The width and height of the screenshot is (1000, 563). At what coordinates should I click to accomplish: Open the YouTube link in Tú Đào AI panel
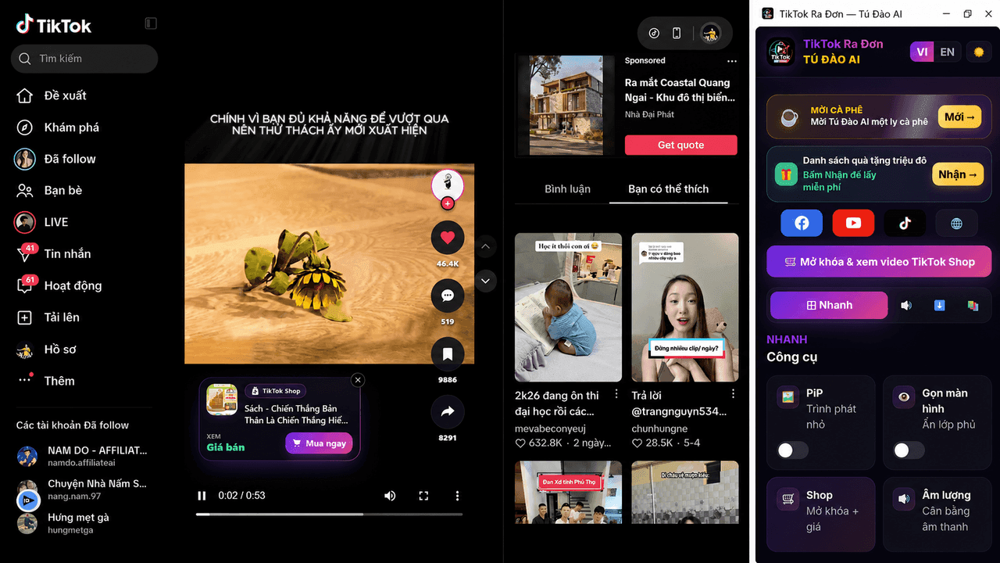(853, 223)
